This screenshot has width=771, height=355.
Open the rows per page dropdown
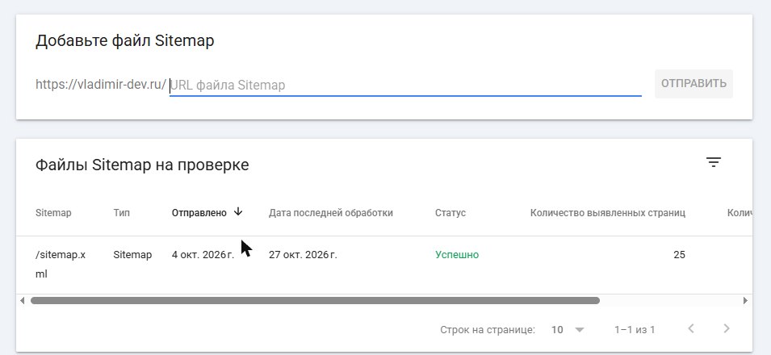568,329
